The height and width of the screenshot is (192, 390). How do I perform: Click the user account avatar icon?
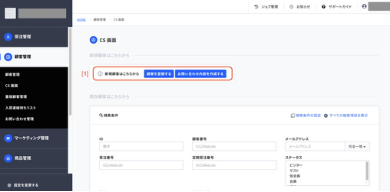(x=364, y=7)
